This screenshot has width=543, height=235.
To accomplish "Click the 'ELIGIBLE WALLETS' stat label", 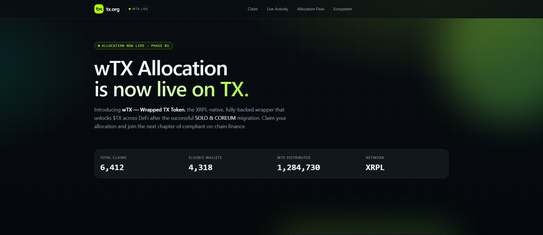I will 205,158.
